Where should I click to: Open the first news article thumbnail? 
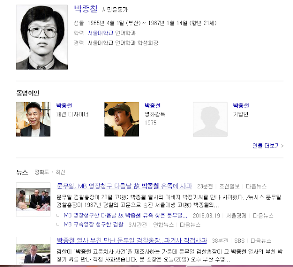pyautogui.click(x=33, y=200)
